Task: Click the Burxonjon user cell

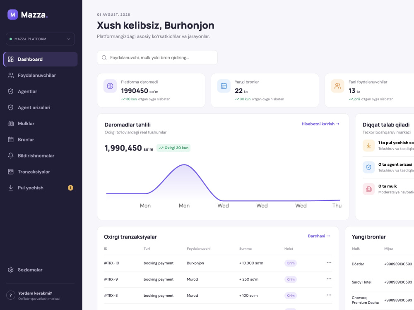Action: pyautogui.click(x=195, y=263)
